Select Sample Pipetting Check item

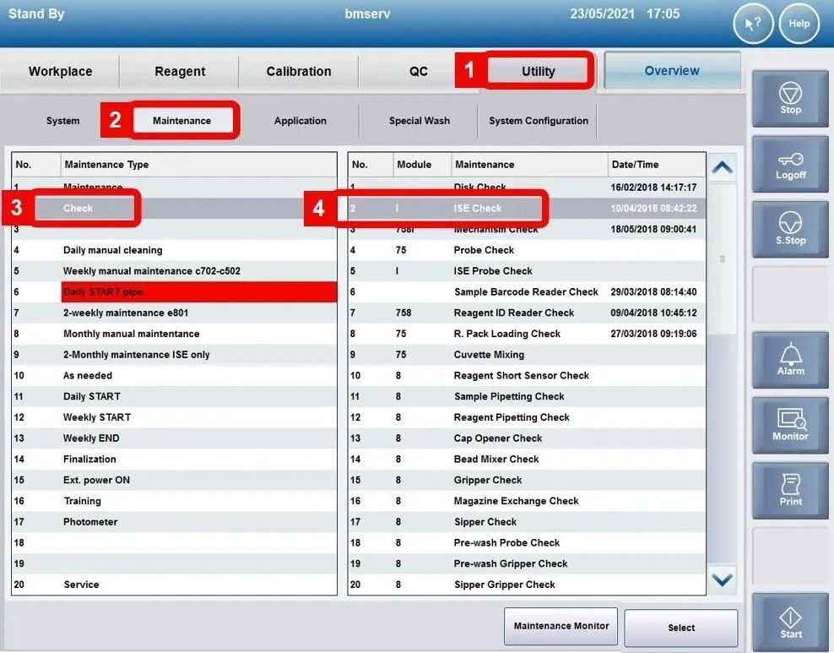point(527,396)
